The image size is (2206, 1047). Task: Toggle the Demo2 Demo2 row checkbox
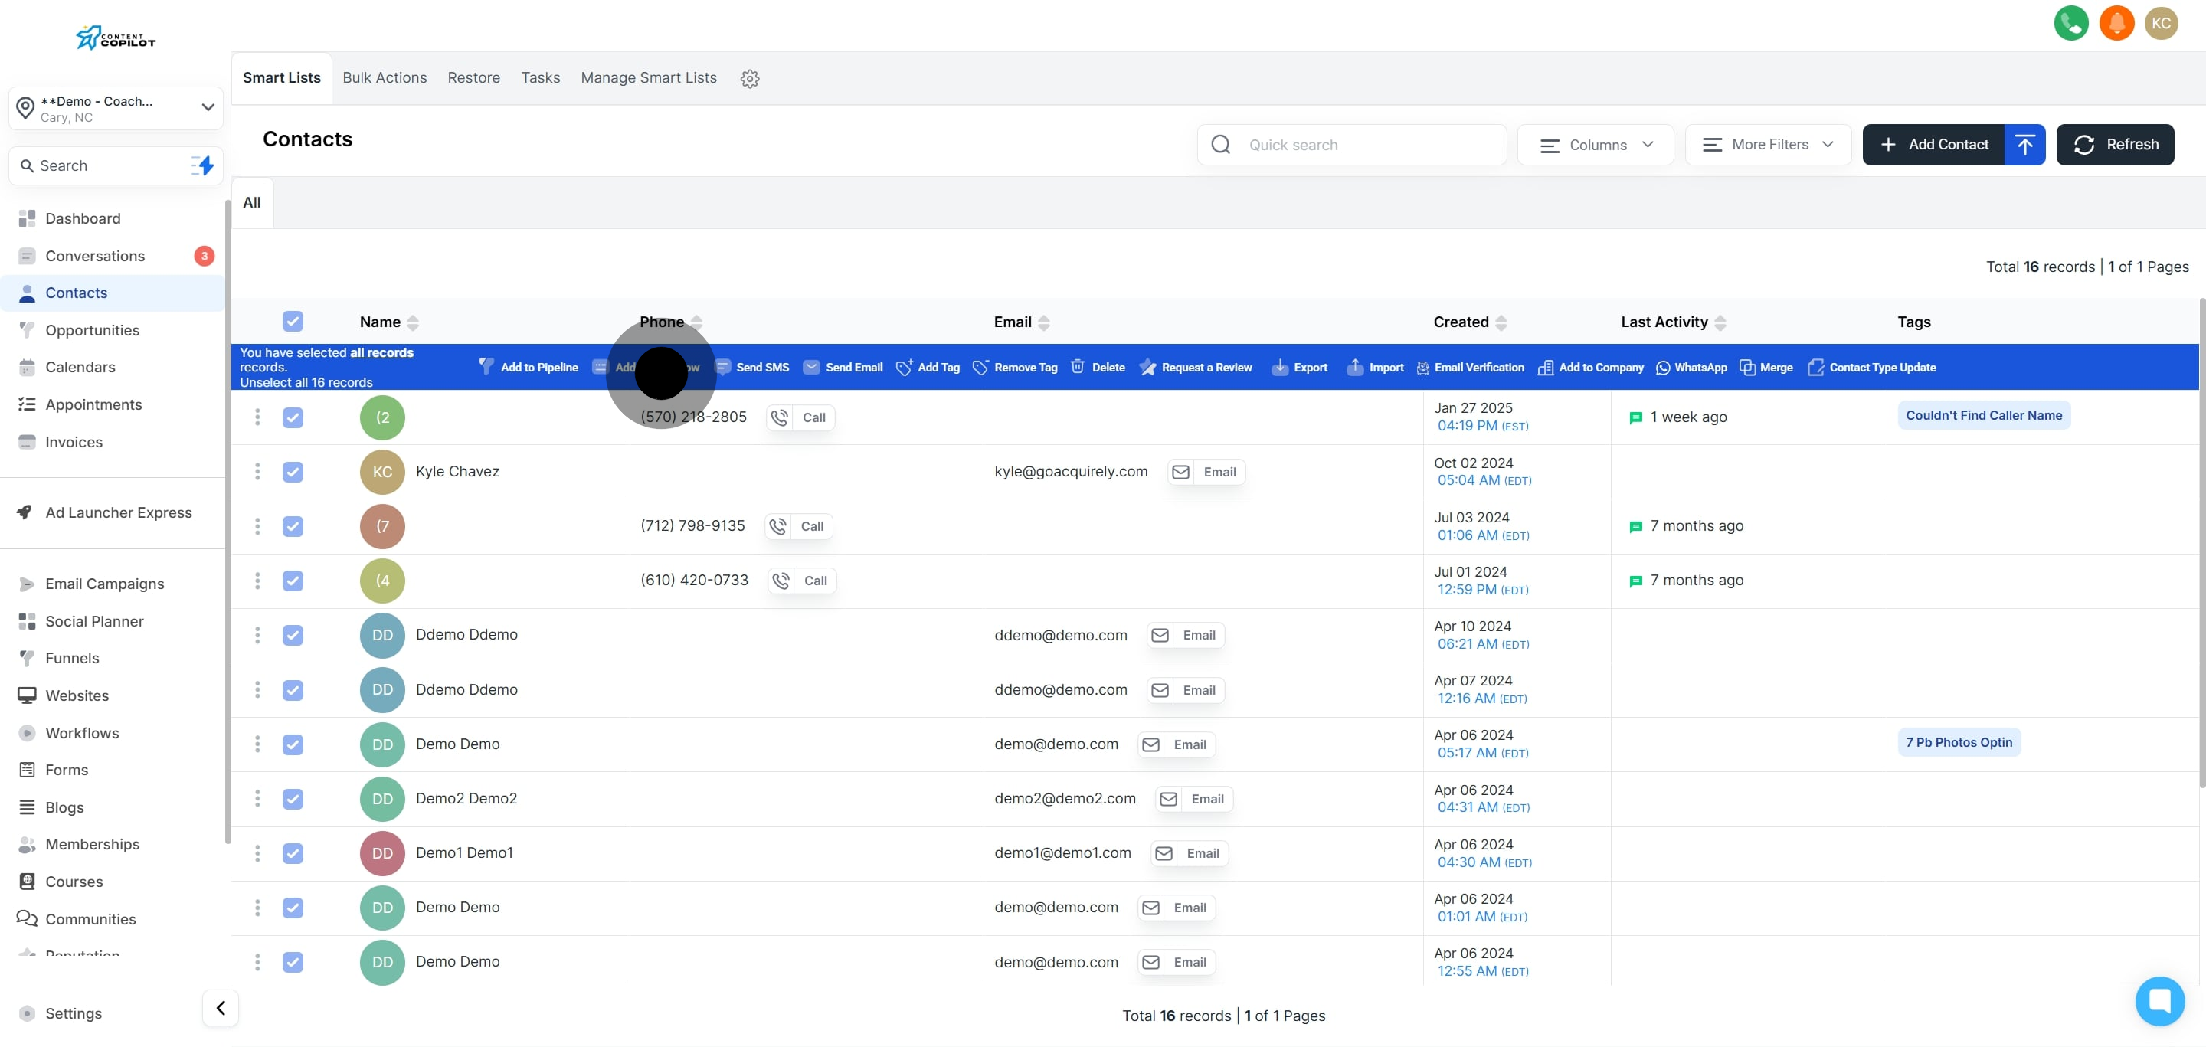pyautogui.click(x=293, y=799)
